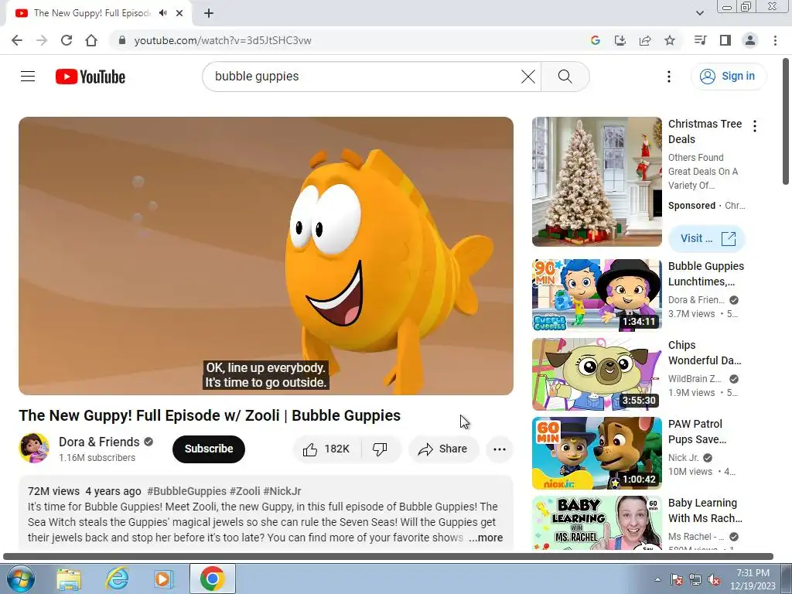Viewport: 792px width, 594px height.
Task: Click the #BubbleGuppies hashtag
Action: (186, 491)
